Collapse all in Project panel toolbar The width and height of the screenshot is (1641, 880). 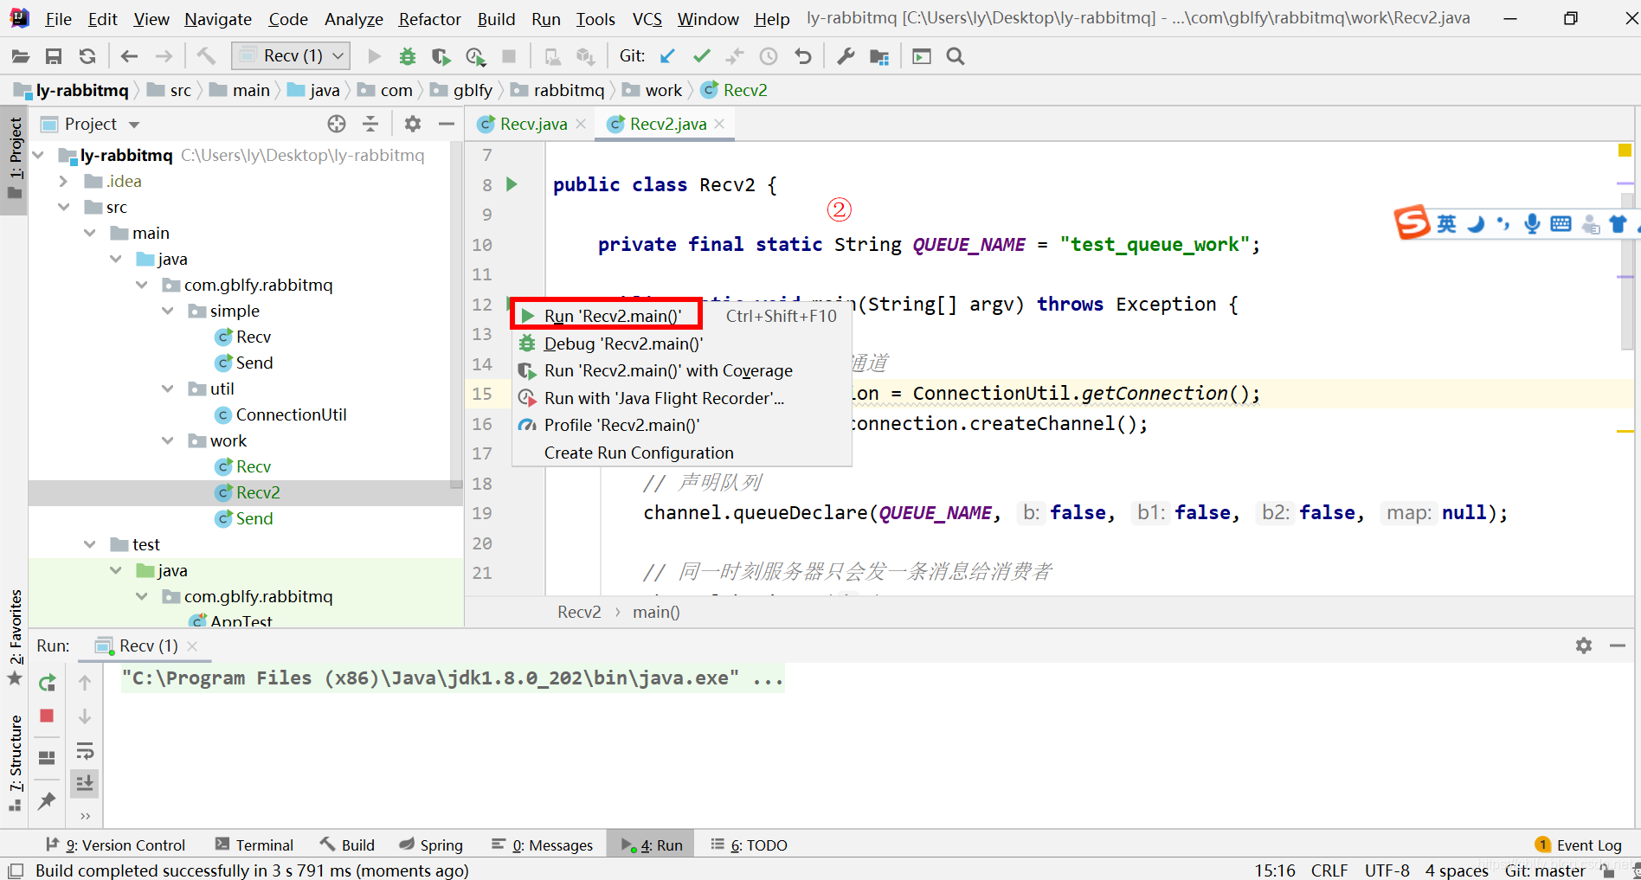370,124
